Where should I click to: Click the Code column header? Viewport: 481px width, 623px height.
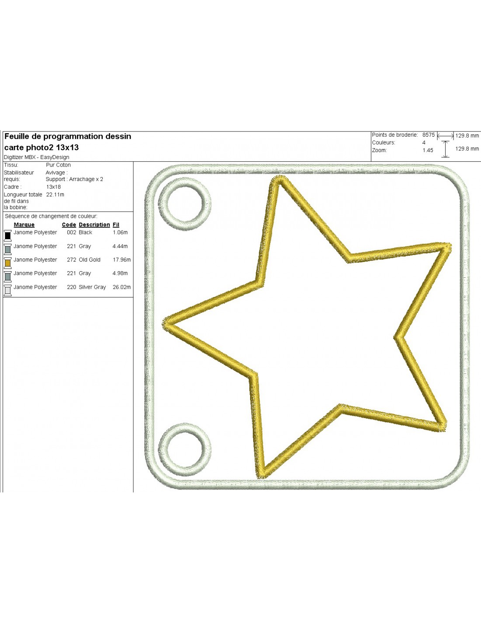pos(69,225)
